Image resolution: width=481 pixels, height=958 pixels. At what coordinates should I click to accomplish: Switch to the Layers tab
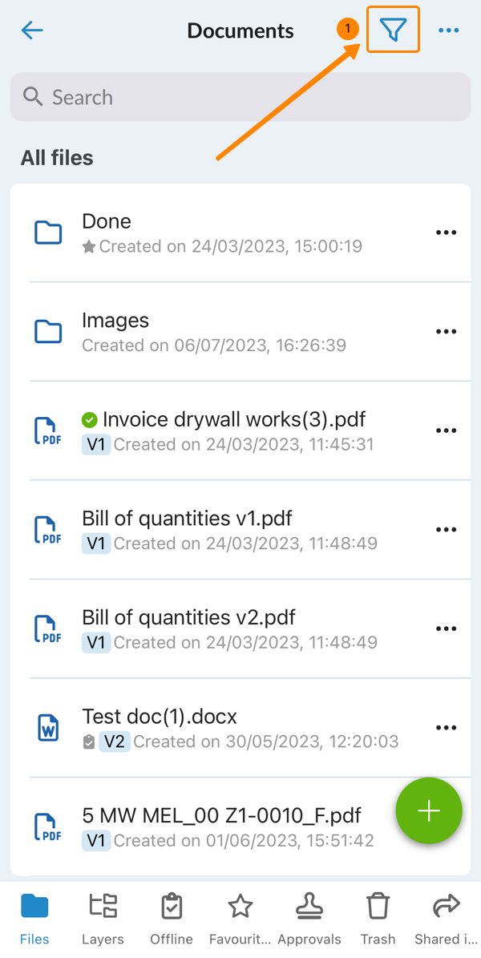[x=103, y=919]
